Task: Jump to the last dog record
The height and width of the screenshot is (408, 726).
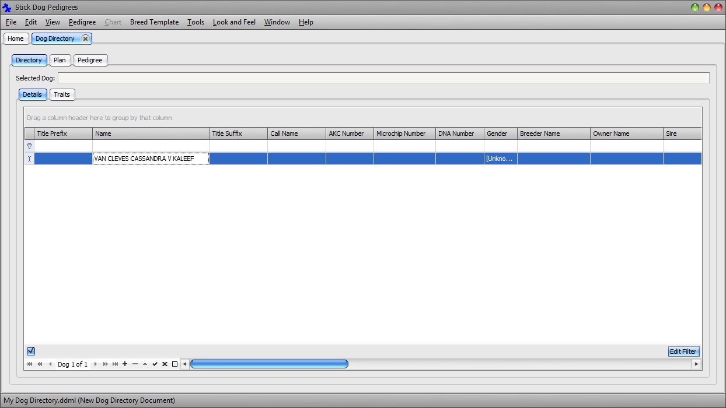Action: [x=115, y=364]
